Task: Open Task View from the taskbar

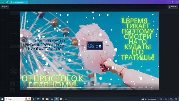Action: point(34,99)
